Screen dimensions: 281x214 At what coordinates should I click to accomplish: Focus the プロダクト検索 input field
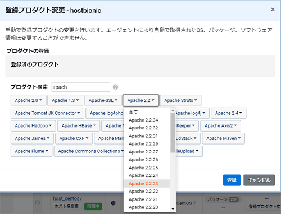pyautogui.click(x=81, y=87)
